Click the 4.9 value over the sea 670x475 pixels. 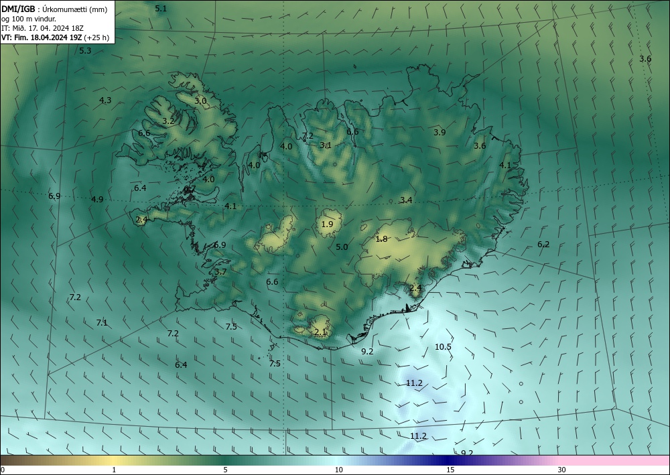[97, 200]
